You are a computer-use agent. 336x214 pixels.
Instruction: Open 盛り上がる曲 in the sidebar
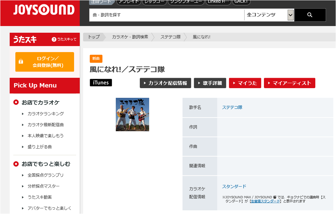click(x=40, y=147)
